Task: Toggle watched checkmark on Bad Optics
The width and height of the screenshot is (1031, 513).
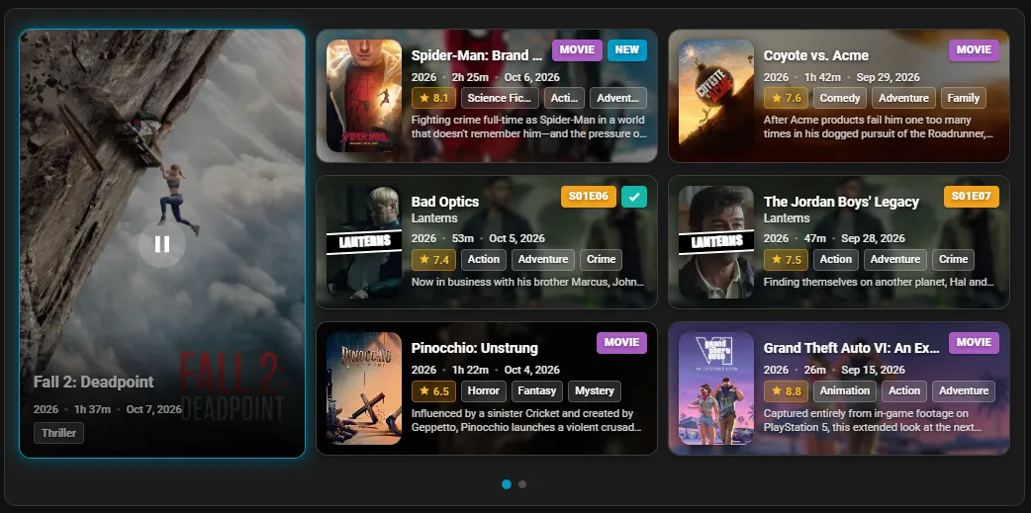Action: point(634,197)
